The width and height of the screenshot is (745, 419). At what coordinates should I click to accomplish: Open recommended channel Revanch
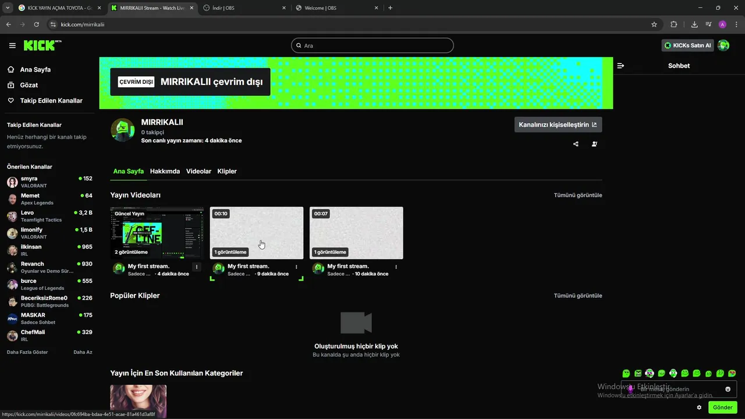[49, 267]
